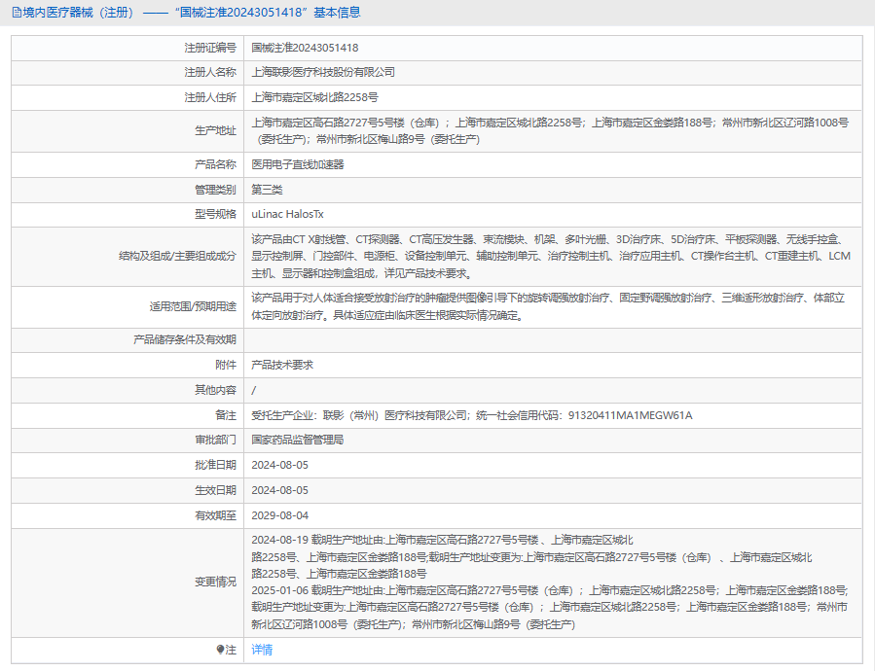Click approval department 国家药品监督管理局
Screen dimensions: 875x671
click(298, 440)
